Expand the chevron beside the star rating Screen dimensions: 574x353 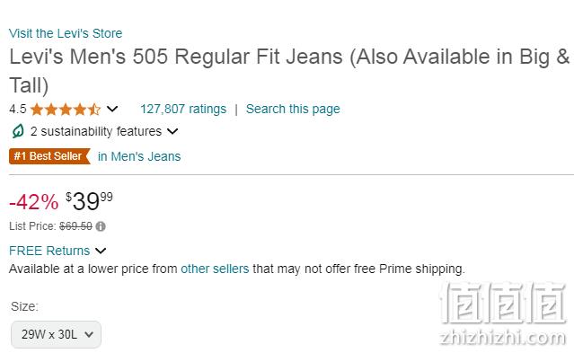(x=112, y=109)
